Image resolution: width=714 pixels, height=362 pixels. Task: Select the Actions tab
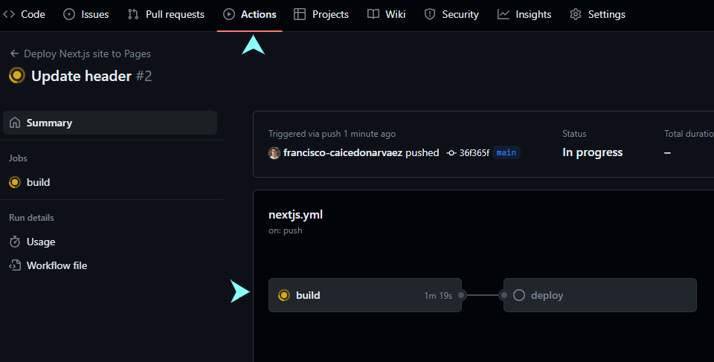coord(250,15)
